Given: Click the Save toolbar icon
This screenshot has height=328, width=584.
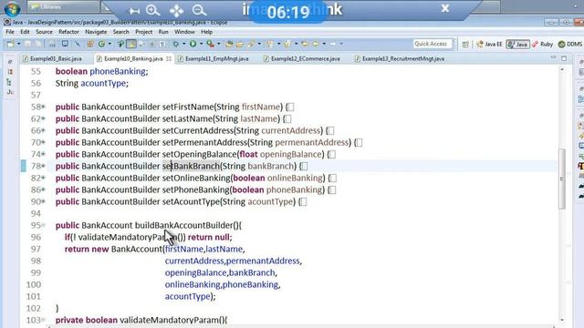Looking at the screenshot, I should (x=28, y=44).
